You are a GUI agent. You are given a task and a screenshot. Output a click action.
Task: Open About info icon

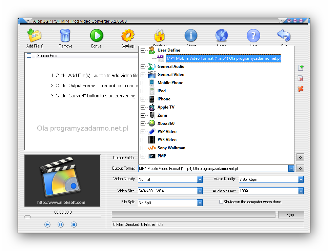tap(191, 36)
